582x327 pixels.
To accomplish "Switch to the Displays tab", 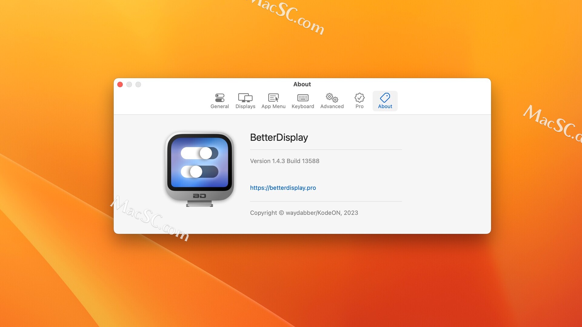I will pos(245,106).
